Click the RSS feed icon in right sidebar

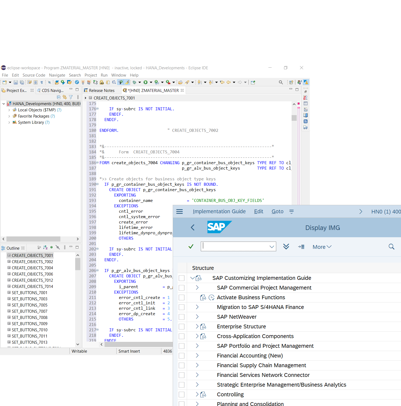pos(306,121)
